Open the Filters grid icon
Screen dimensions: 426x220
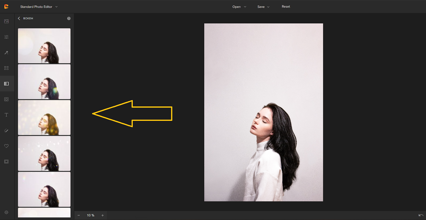6,68
